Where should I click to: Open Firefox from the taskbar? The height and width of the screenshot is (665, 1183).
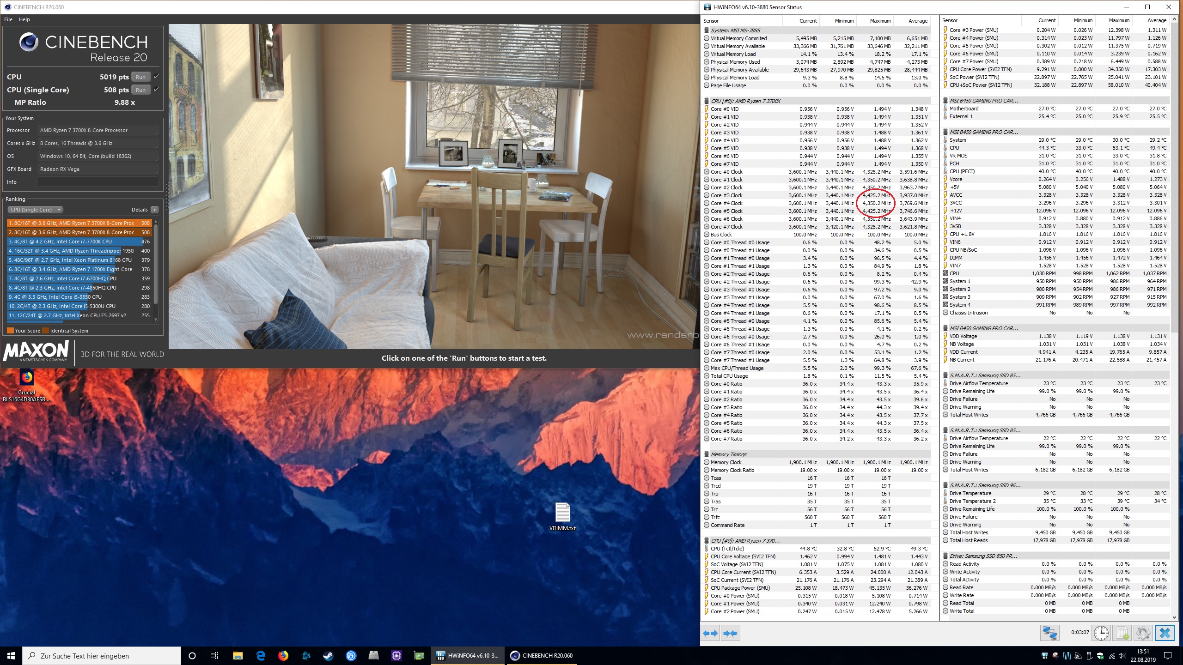(x=283, y=655)
